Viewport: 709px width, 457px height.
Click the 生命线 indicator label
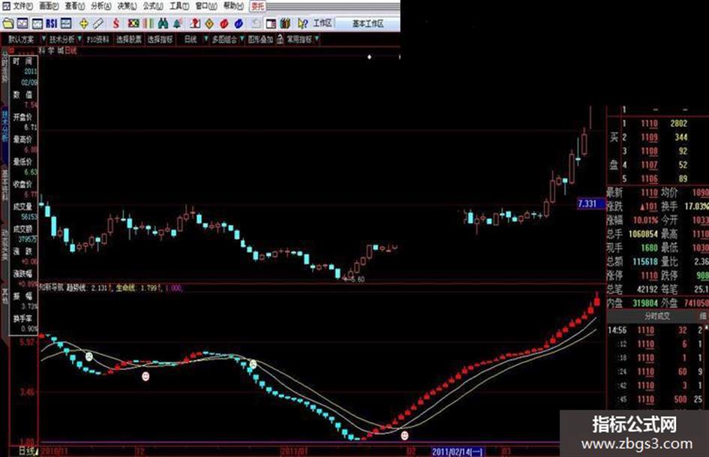pos(125,287)
